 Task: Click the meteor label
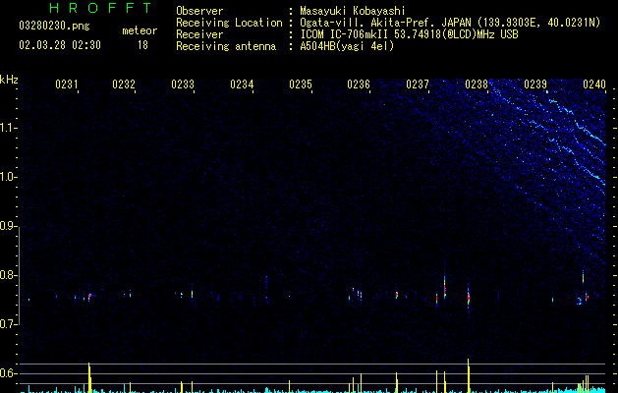140,30
